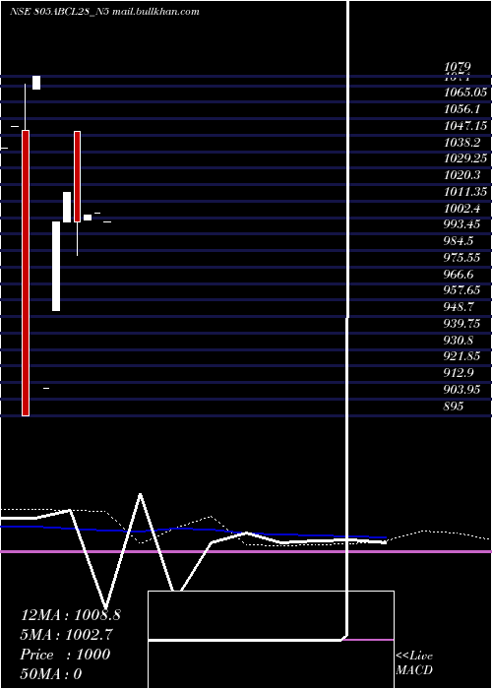
Task: Click the Price : 1000 readout
Action: click(65, 655)
